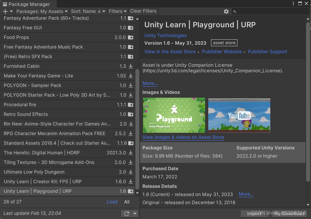Image resolution: width=311 pixels, height=219 pixels.
Task: Expand release details via More... link
Action: pos(246,194)
